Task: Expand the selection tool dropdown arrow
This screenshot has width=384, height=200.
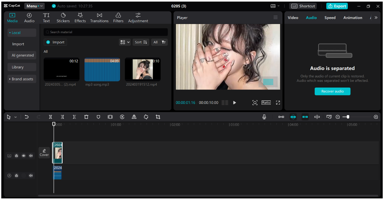Action: click(16, 117)
